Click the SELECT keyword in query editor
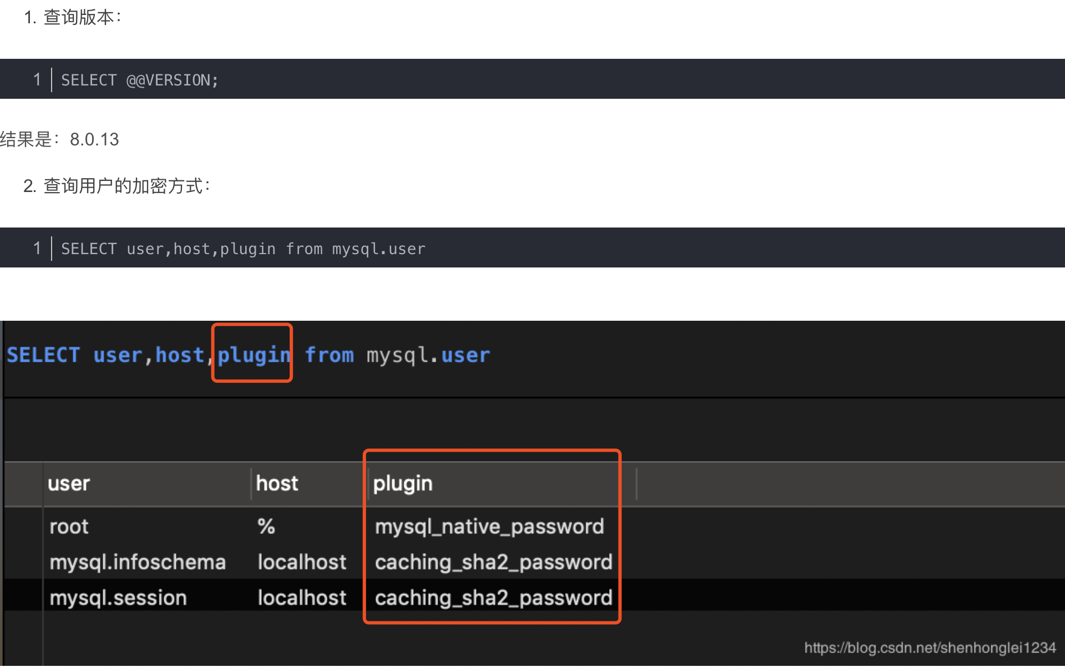 43,355
